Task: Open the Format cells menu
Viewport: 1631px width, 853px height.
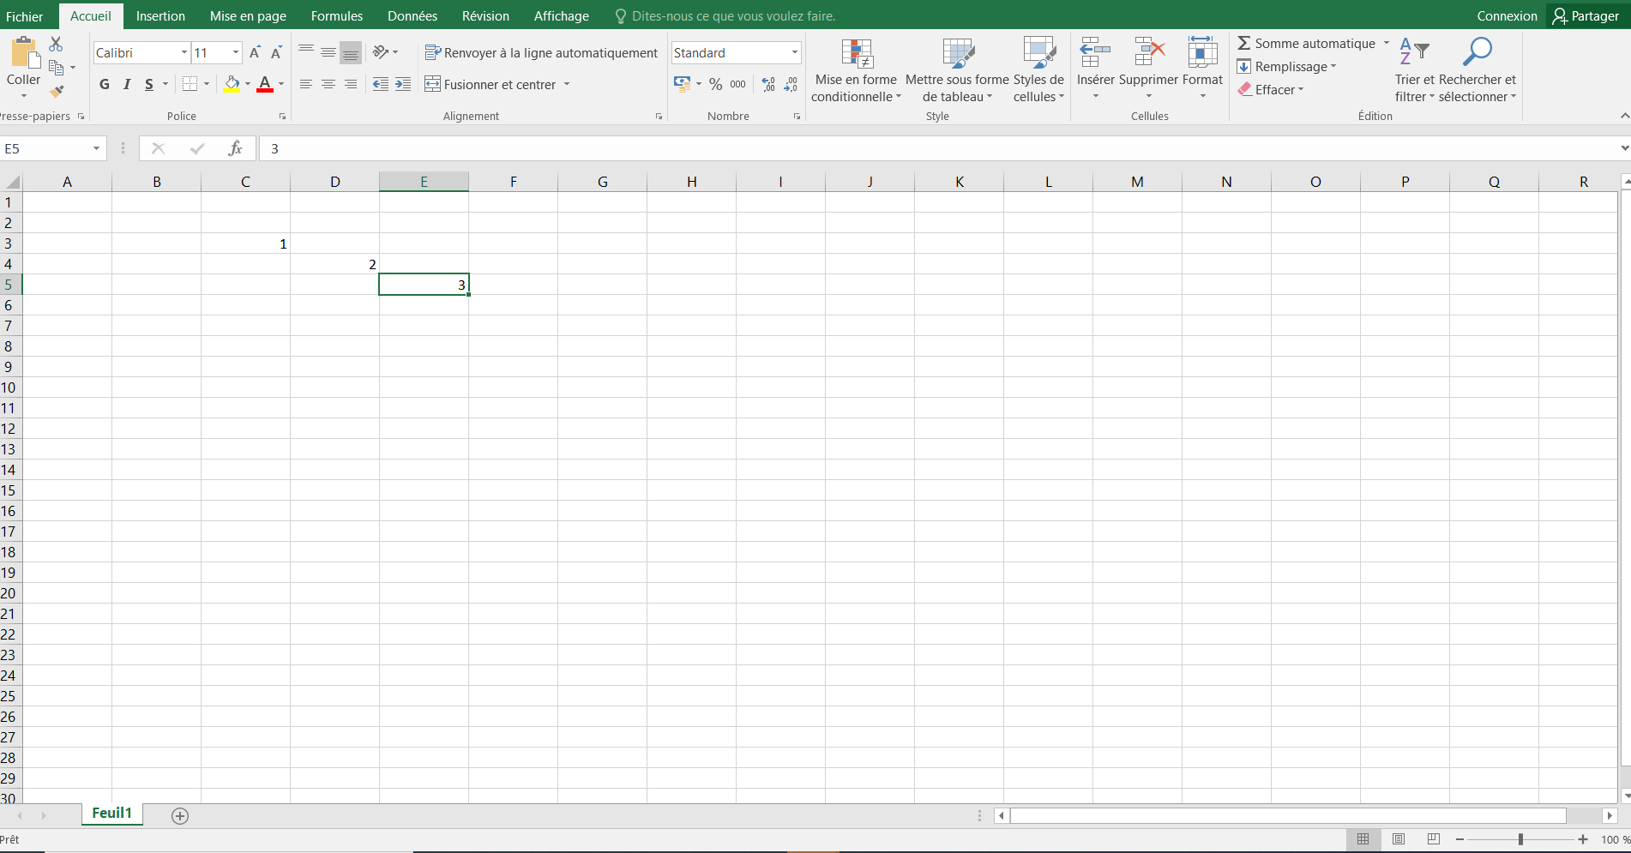Action: click(1202, 69)
